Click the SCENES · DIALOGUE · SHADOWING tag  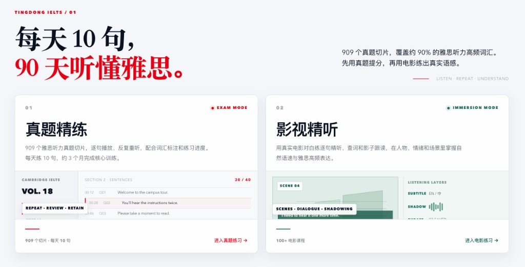tap(314, 209)
